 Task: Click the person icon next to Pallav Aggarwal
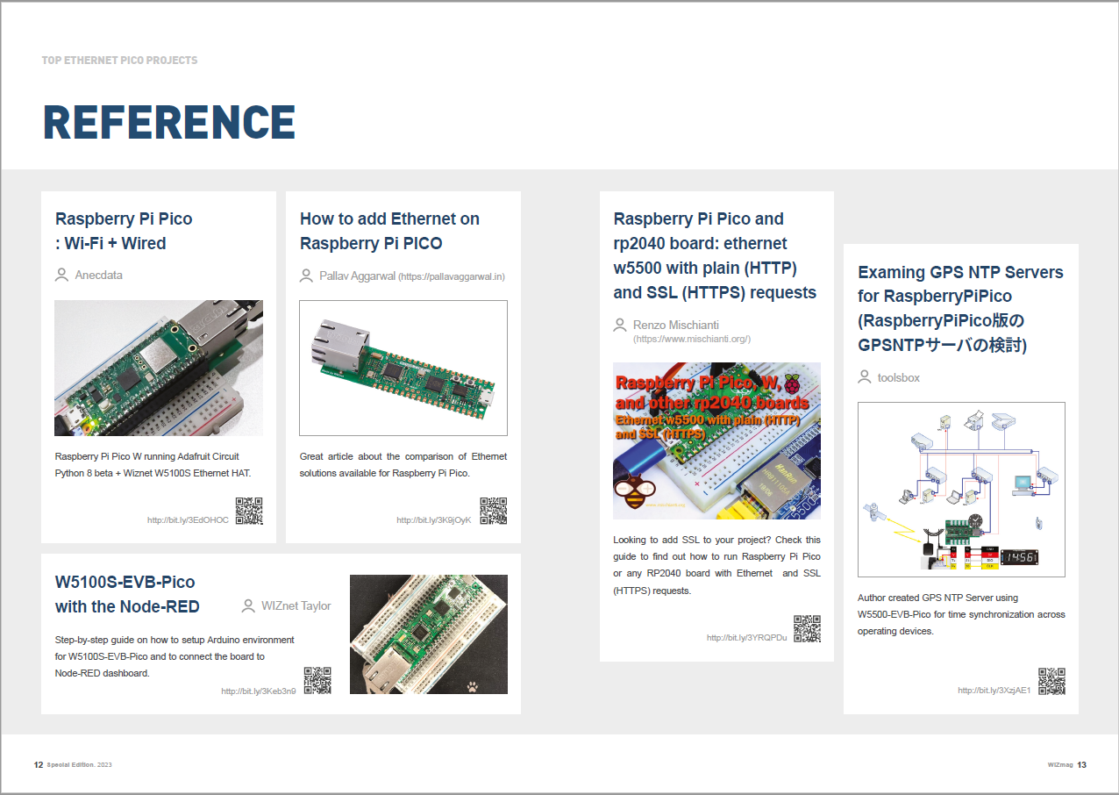click(306, 276)
